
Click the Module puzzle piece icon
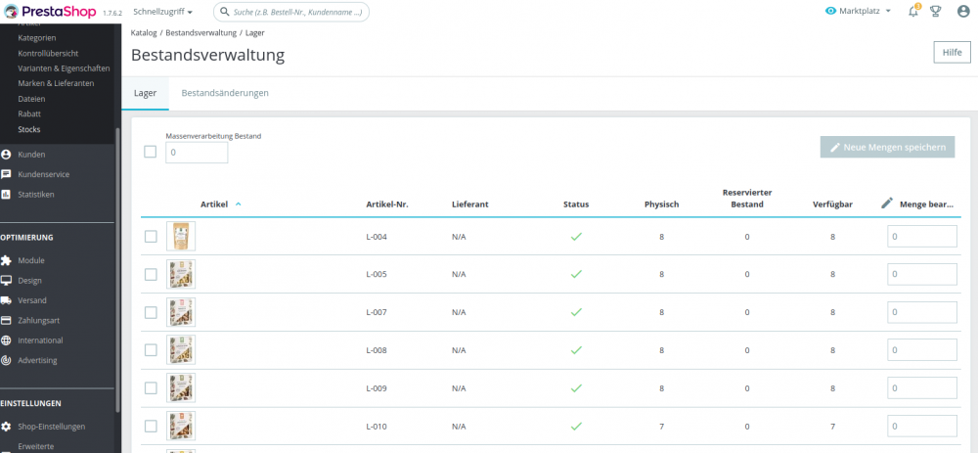tap(7, 261)
